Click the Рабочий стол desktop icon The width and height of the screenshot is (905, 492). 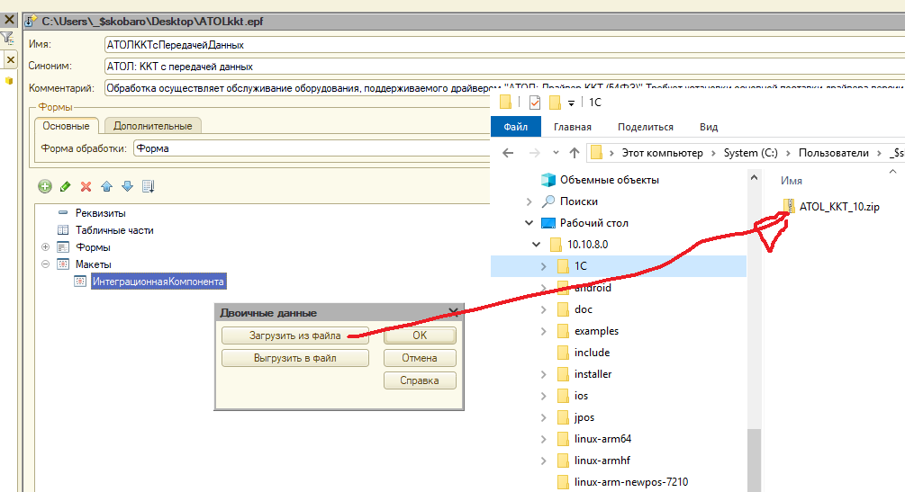(548, 223)
